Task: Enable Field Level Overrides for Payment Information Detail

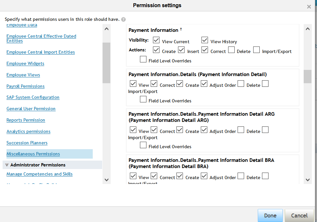Action: point(143,99)
